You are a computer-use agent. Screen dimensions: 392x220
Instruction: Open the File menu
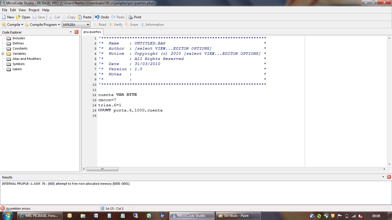click(5, 10)
